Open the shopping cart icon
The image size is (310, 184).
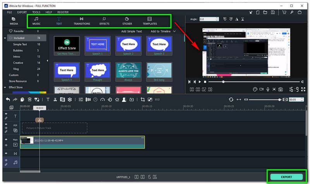pyautogui.click(x=284, y=12)
